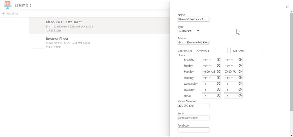Open Tuesday closing time clock picker
Image resolution: width=293 pixels, height=137 pixels.
(x=240, y=78)
